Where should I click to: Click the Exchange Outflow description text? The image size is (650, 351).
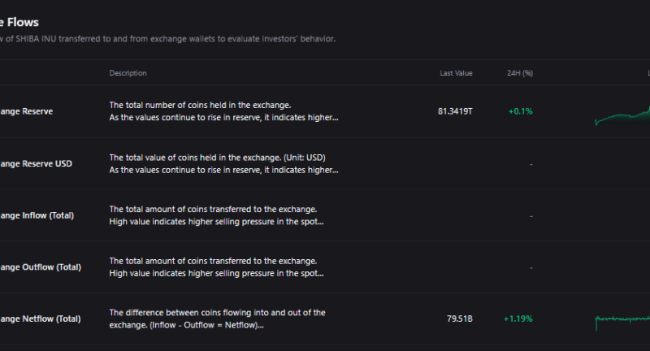(x=217, y=266)
